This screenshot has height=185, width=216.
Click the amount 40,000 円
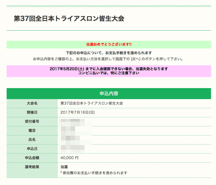pos(69,158)
